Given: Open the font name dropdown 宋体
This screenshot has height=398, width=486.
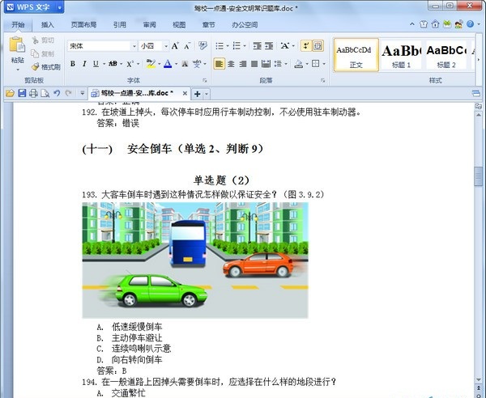Looking at the screenshot, I should tap(134, 46).
